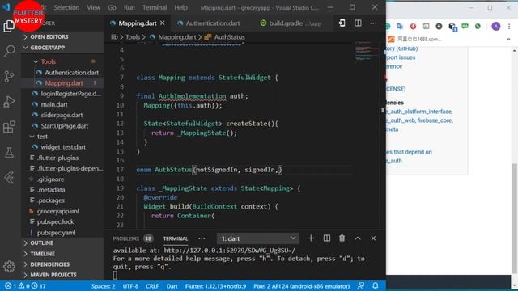Screen dimensions: 518x291
Task: Click the editor minimap
Action: click(x=367, y=52)
